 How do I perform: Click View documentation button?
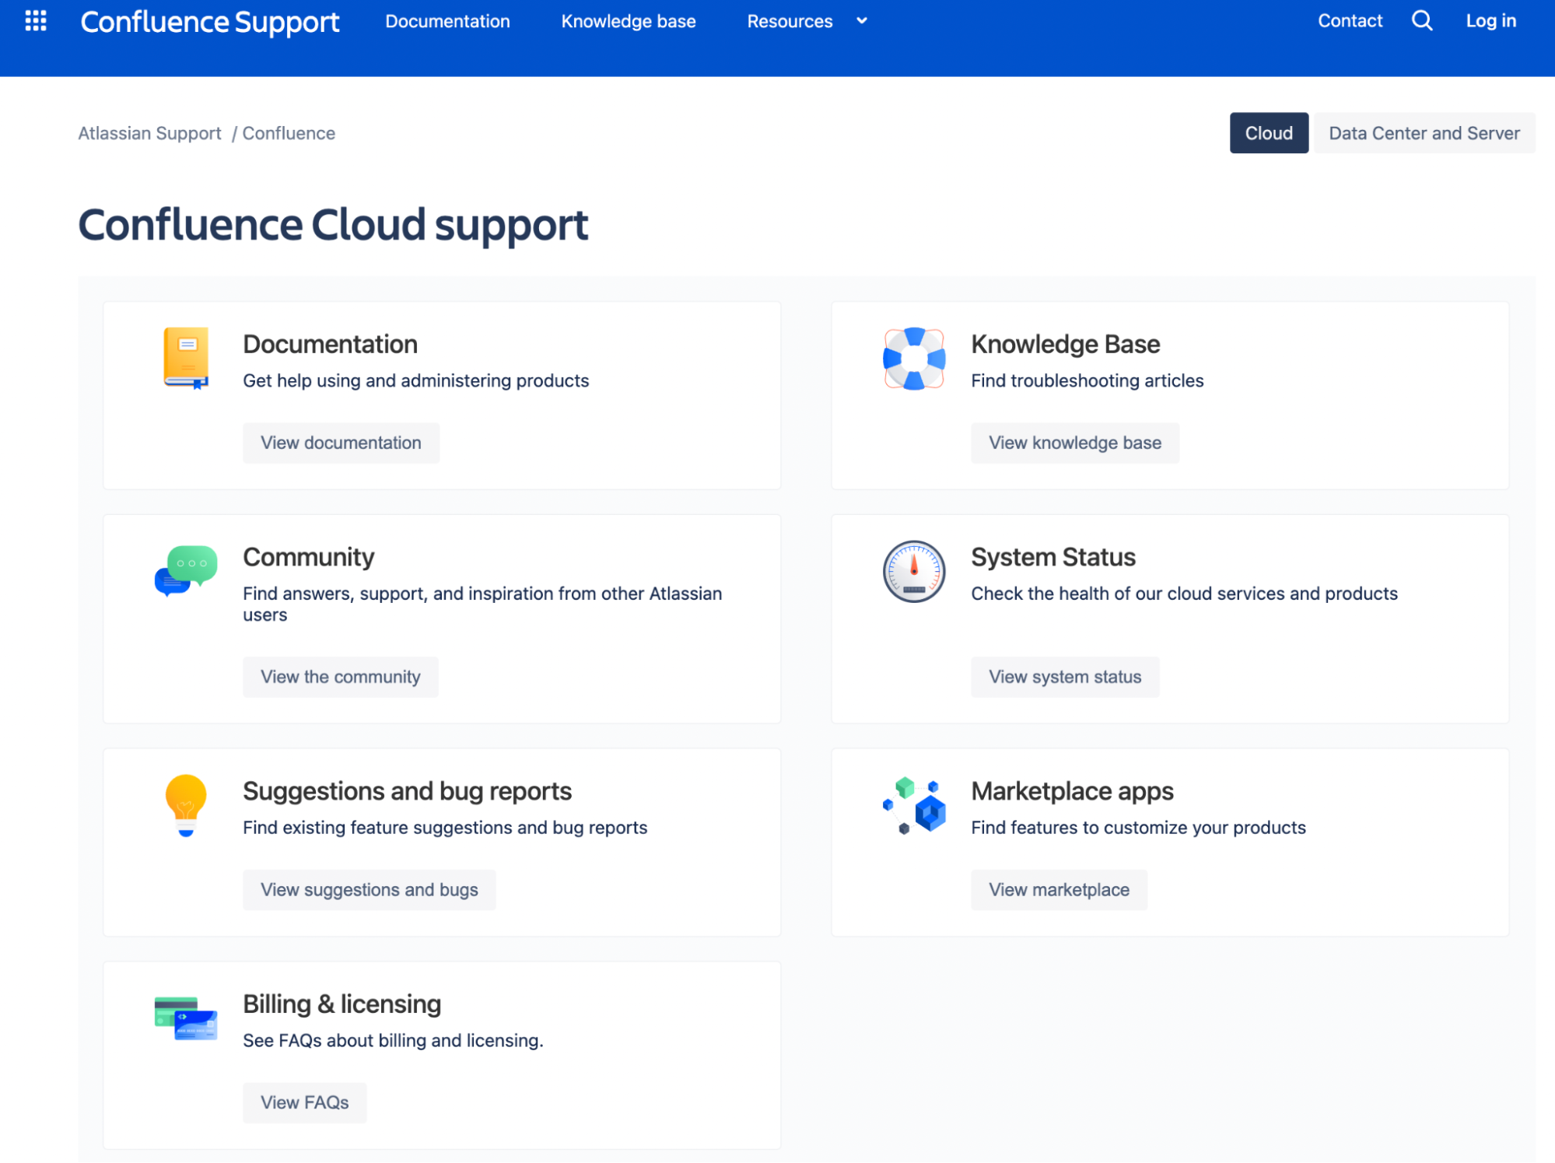(341, 443)
